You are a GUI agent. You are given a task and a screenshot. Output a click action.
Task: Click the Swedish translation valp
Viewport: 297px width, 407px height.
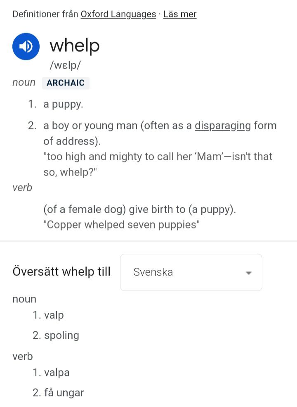tap(54, 315)
